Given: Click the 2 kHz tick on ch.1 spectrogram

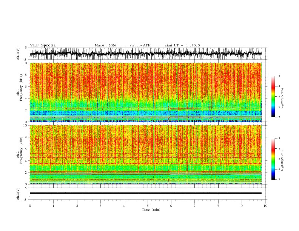Looking at the screenshot, I should (26, 110).
